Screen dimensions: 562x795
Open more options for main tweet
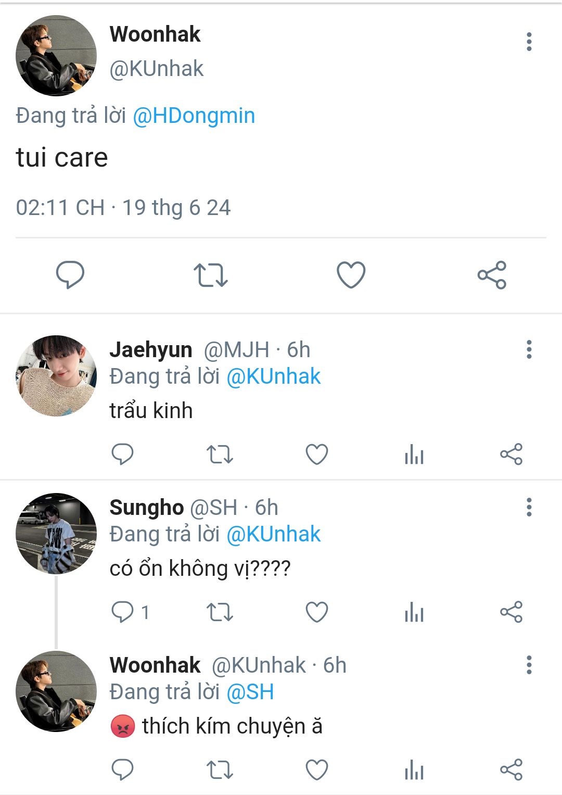[x=529, y=42]
